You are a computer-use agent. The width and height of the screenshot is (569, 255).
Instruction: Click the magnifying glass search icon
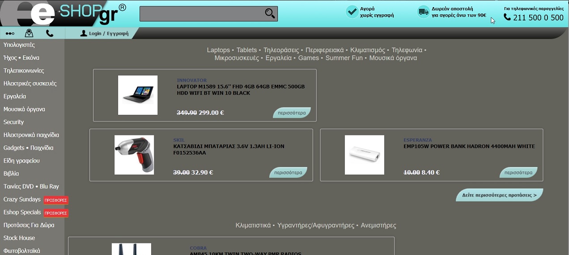[x=270, y=13]
